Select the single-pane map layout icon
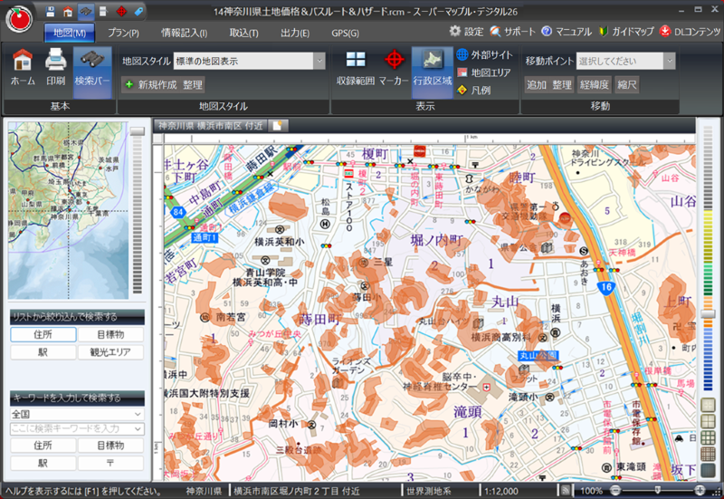The width and height of the screenshot is (724, 499). point(709,405)
